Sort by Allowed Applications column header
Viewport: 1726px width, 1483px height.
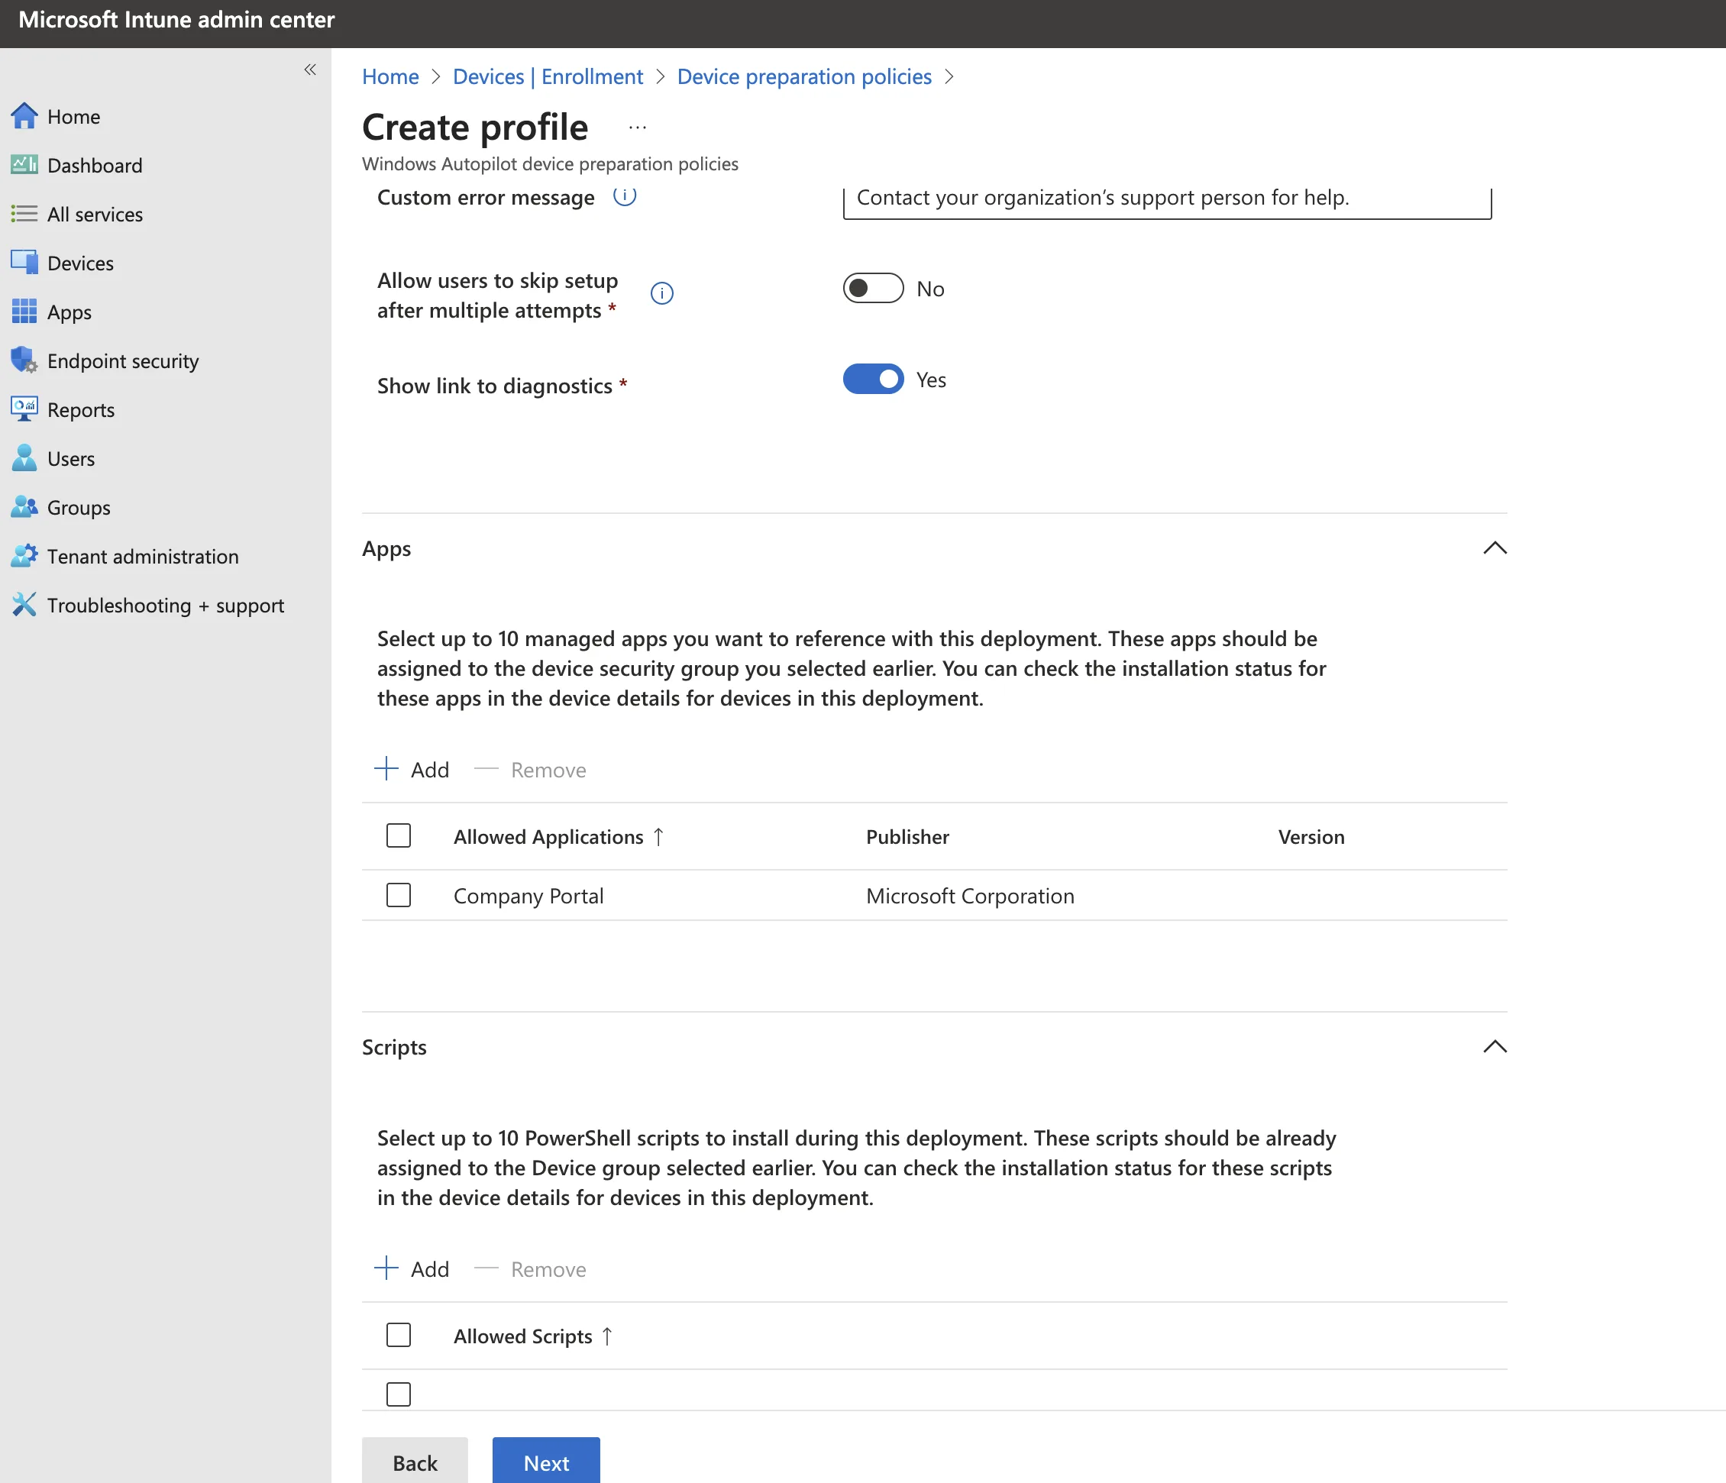[x=548, y=836]
